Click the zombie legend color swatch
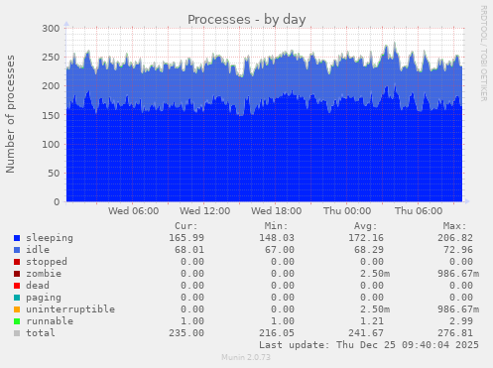 point(17,274)
